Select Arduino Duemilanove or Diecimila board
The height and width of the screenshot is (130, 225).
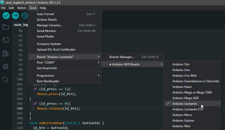[192, 81]
